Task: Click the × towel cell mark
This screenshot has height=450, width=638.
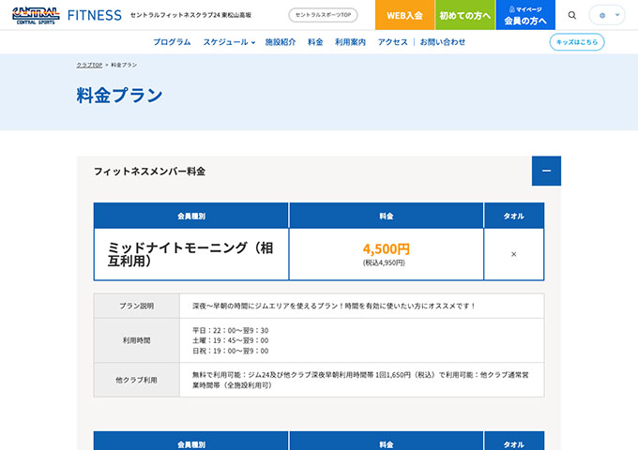Action: tap(513, 254)
